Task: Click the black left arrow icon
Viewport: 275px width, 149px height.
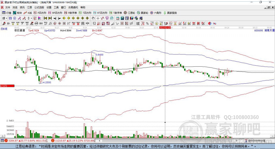Action: 55,18
